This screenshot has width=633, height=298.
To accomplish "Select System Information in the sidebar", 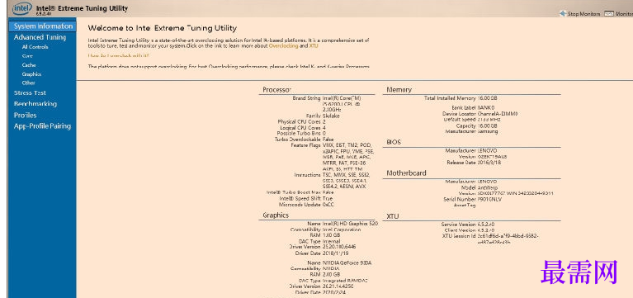I will pos(43,26).
